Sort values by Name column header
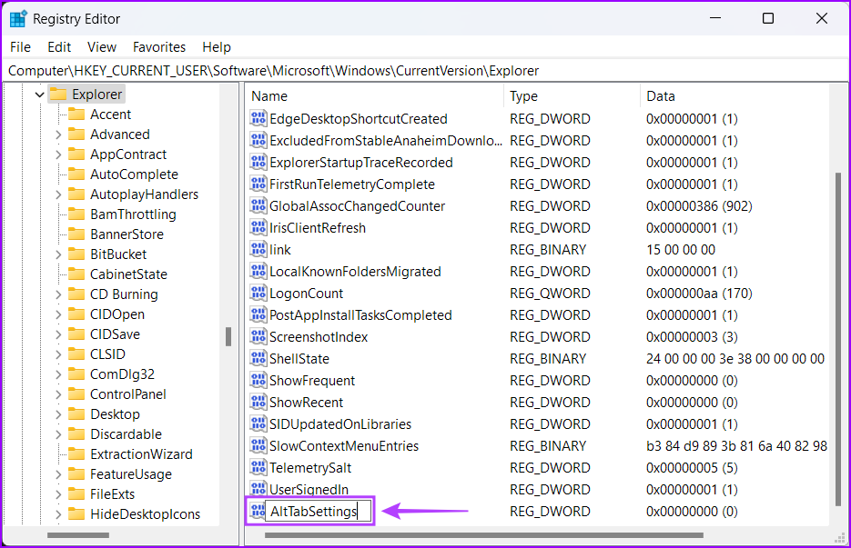851x548 pixels. 374,96
